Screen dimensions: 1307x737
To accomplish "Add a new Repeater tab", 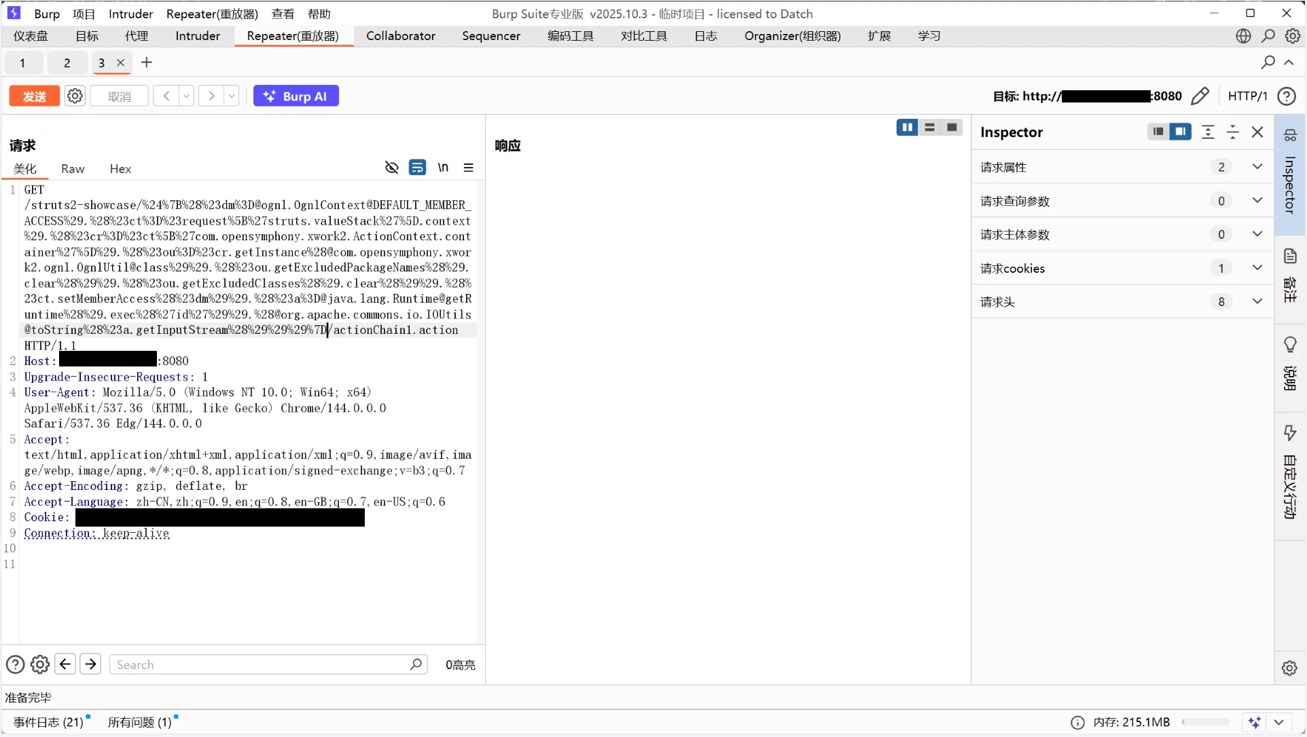I will (x=147, y=62).
